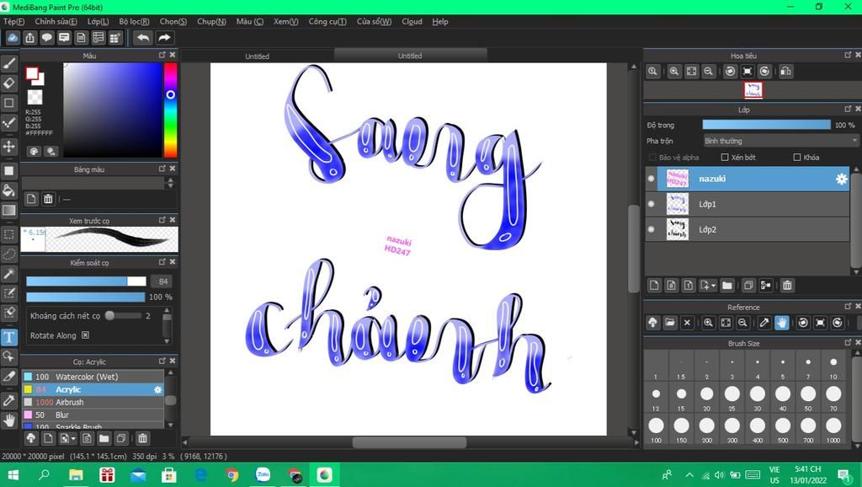The width and height of the screenshot is (862, 487).
Task: Show hidden icons in the system tray
Action: click(x=689, y=474)
